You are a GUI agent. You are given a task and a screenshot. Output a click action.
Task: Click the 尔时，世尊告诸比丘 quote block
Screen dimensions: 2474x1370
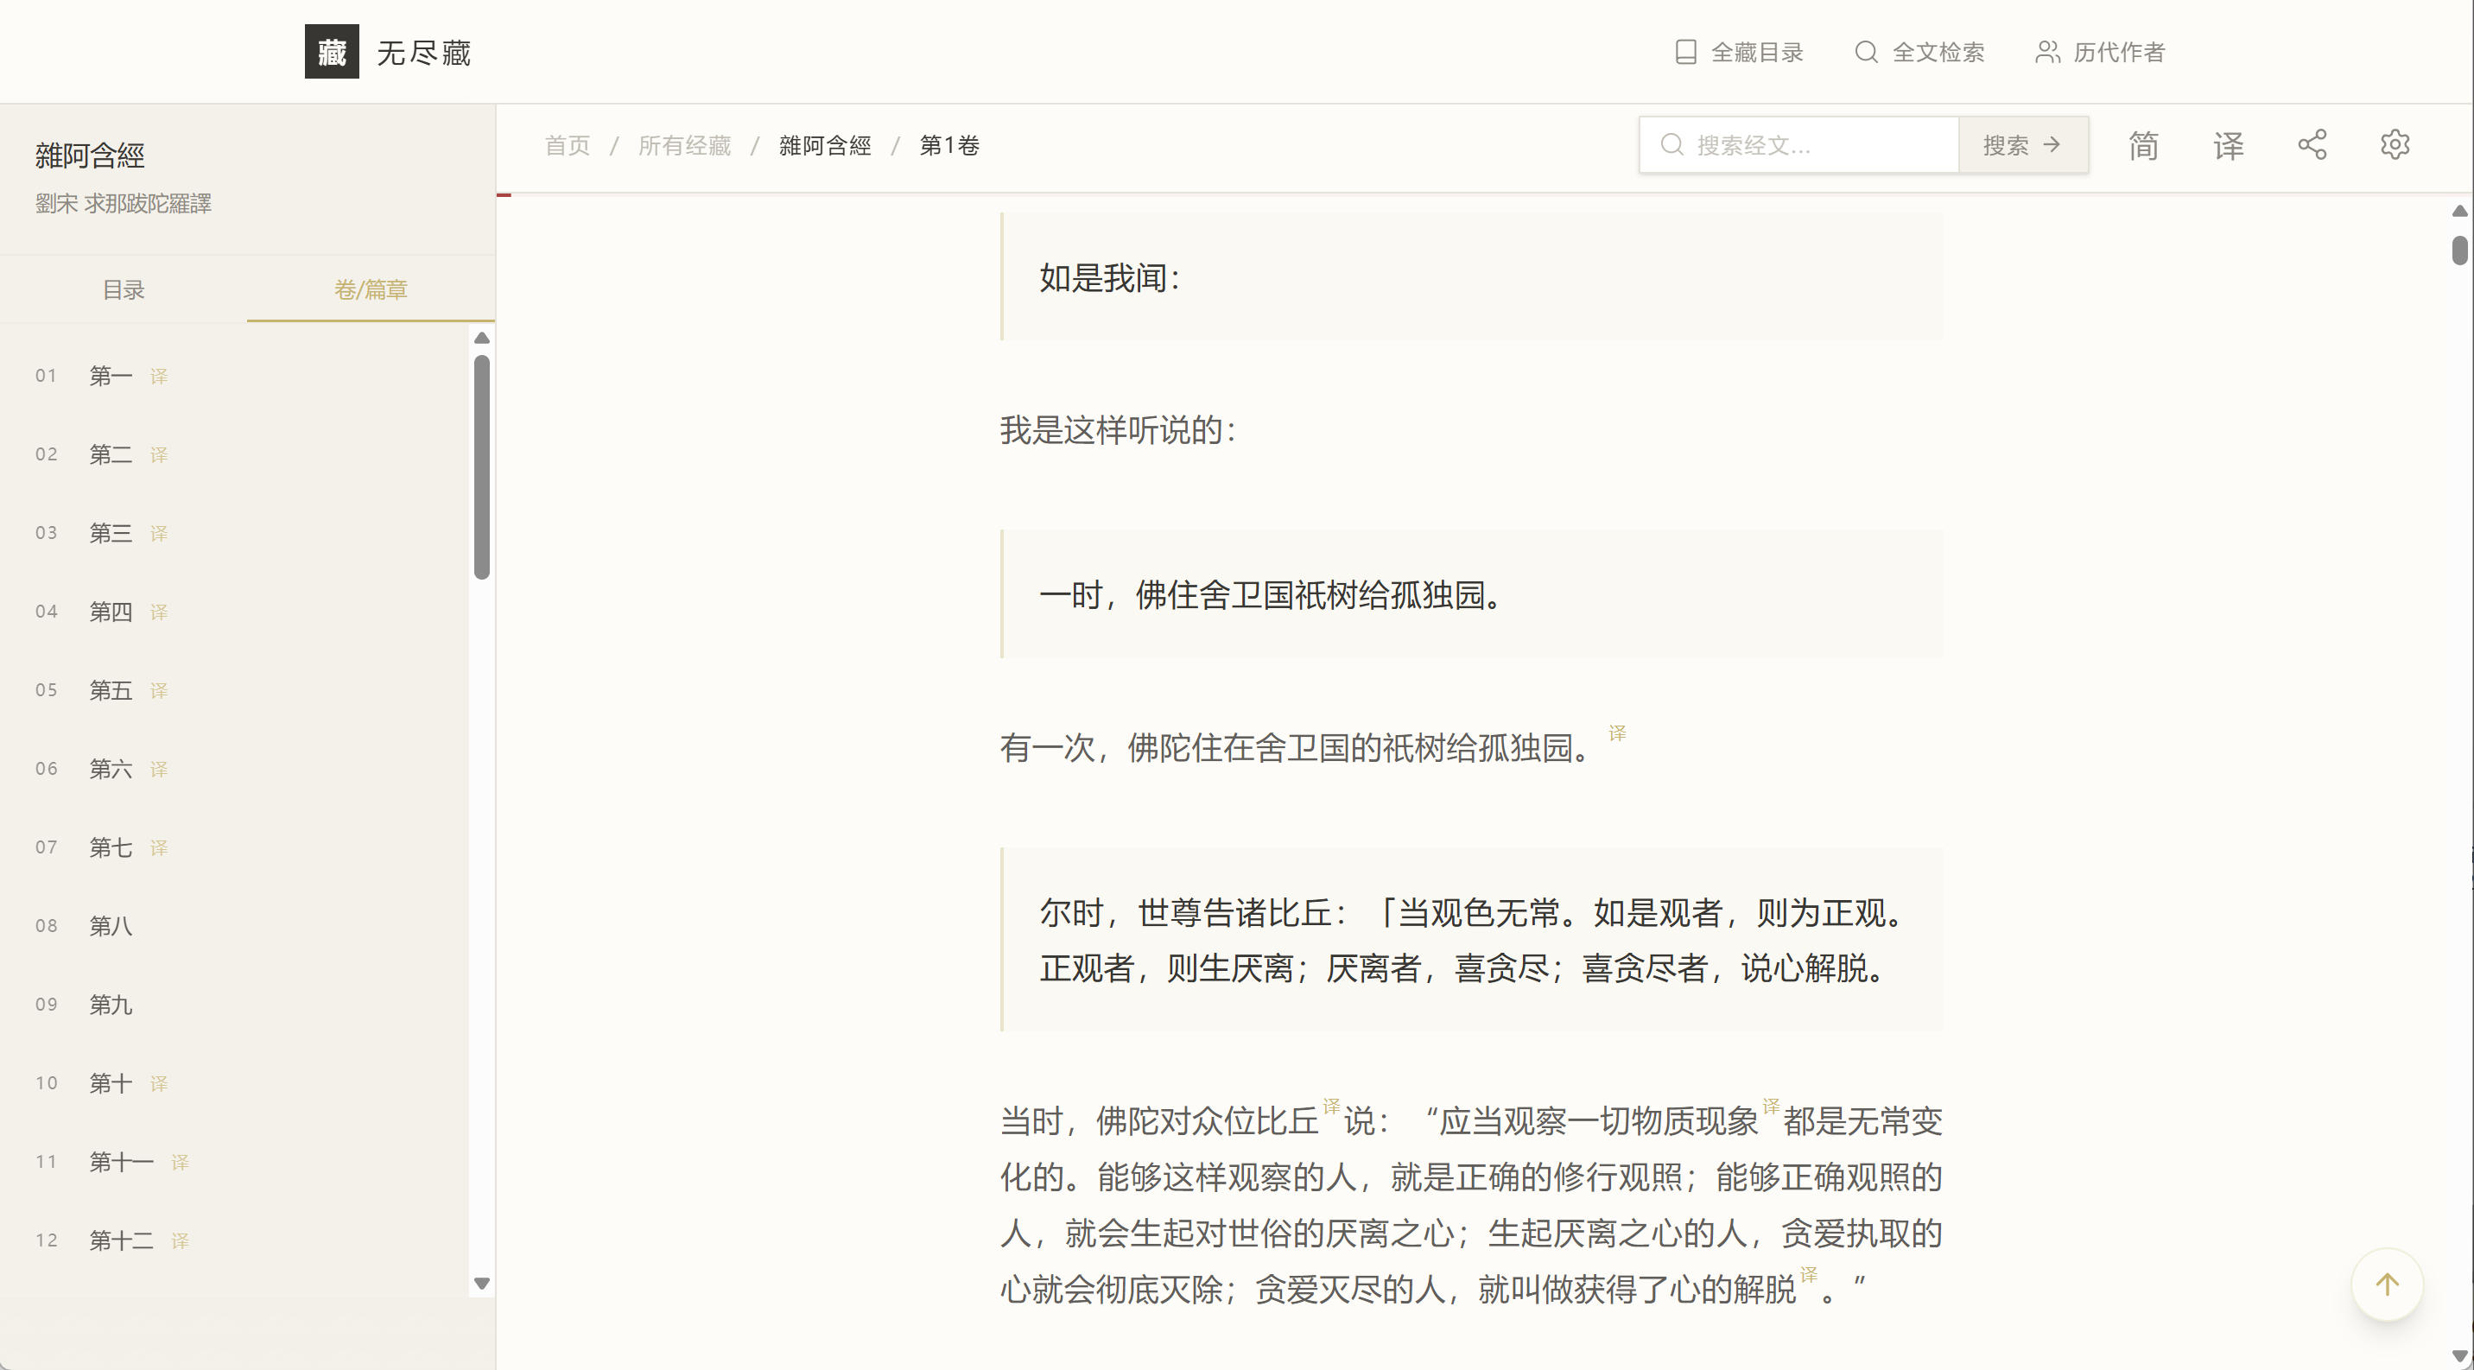click(1472, 940)
